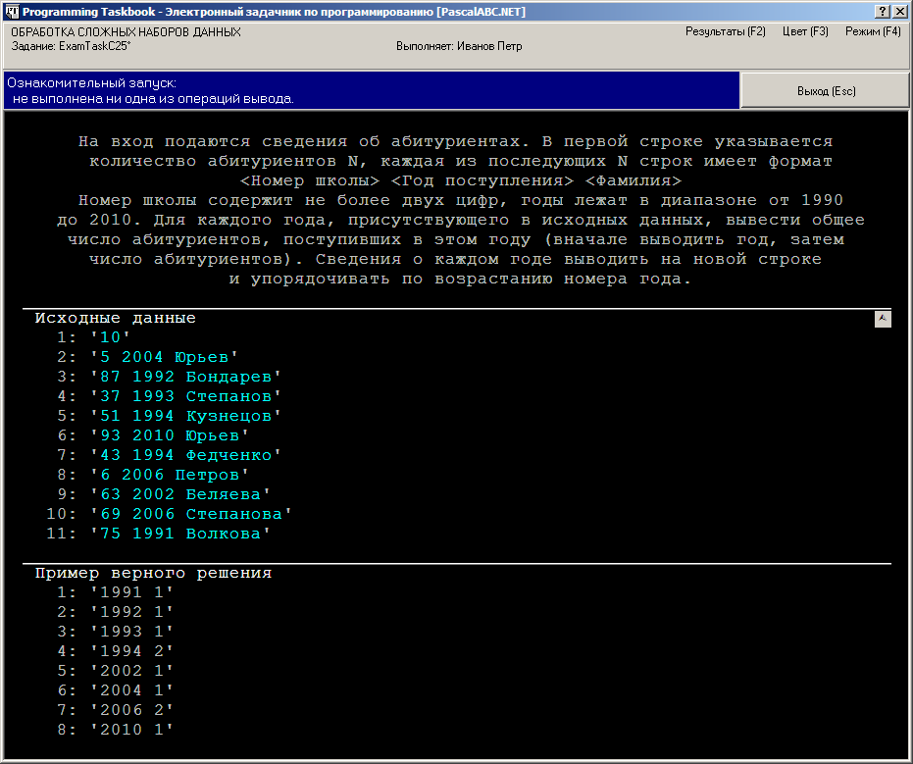Click the blue Ознакомительный запуск status panel
The height and width of the screenshot is (764, 913).
[372, 90]
